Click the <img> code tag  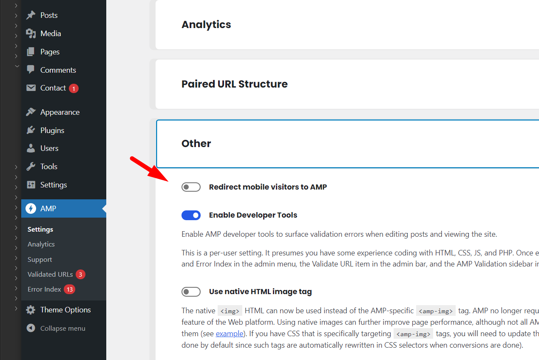pyautogui.click(x=230, y=311)
